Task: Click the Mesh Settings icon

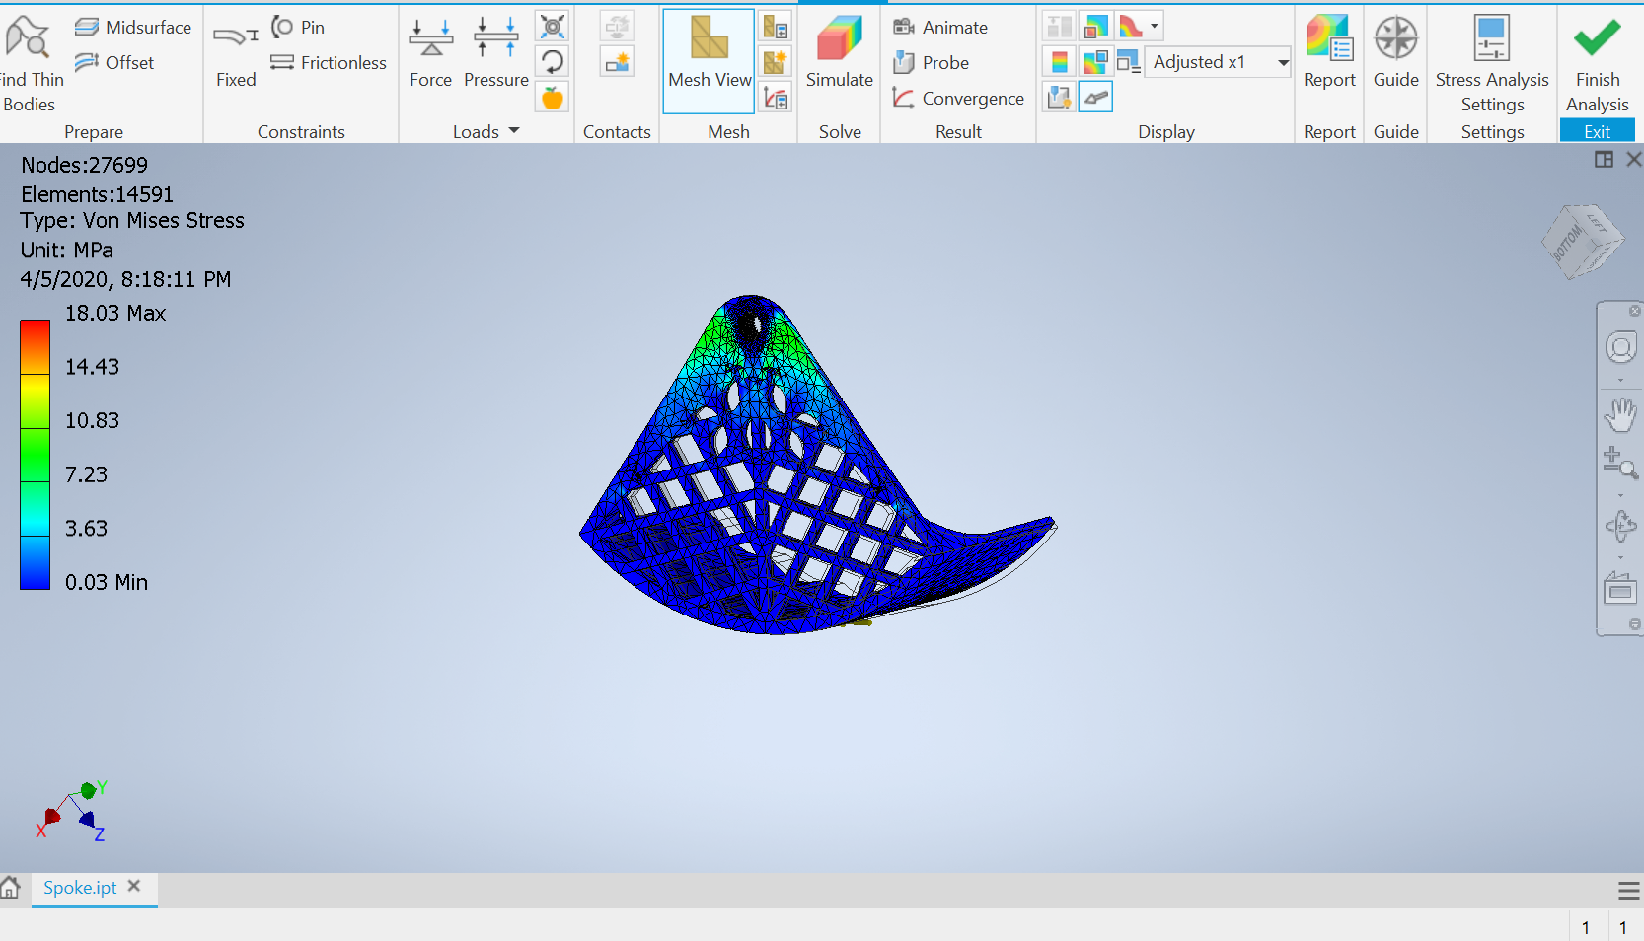Action: (x=776, y=27)
